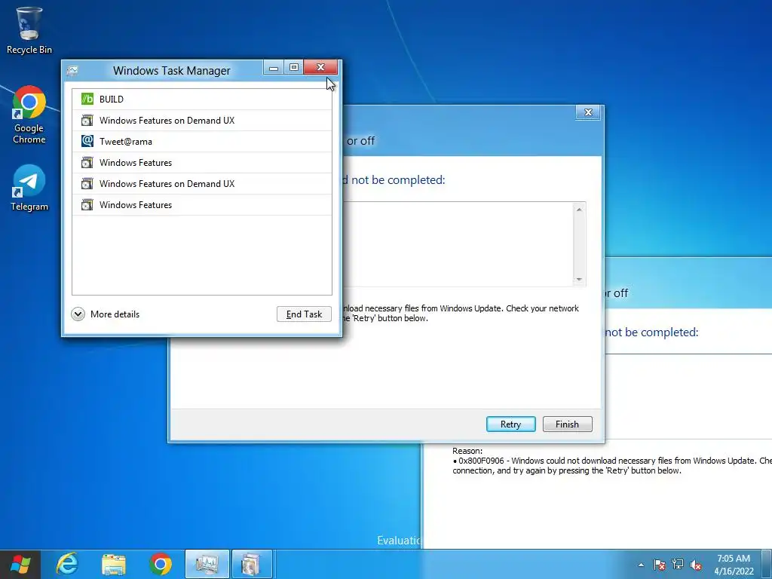
Task: Click Finish in the Windows Features dialog
Action: pyautogui.click(x=567, y=424)
